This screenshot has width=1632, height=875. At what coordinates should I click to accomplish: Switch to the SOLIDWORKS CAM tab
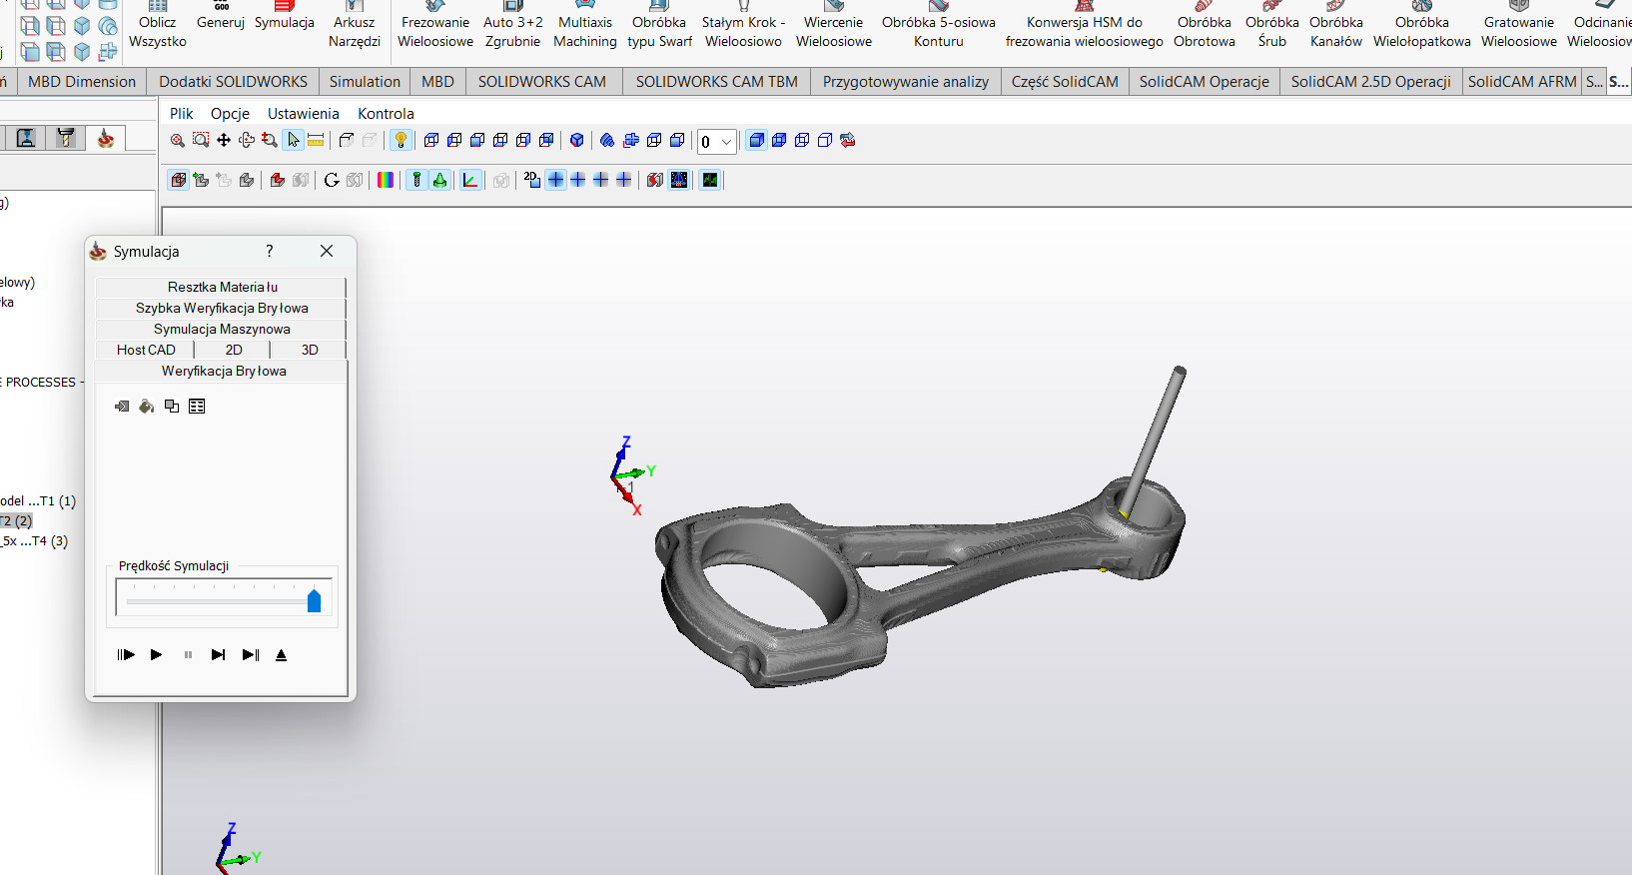541,82
